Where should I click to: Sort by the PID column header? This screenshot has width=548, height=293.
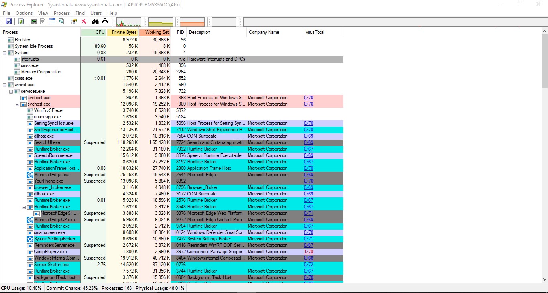pos(179,32)
